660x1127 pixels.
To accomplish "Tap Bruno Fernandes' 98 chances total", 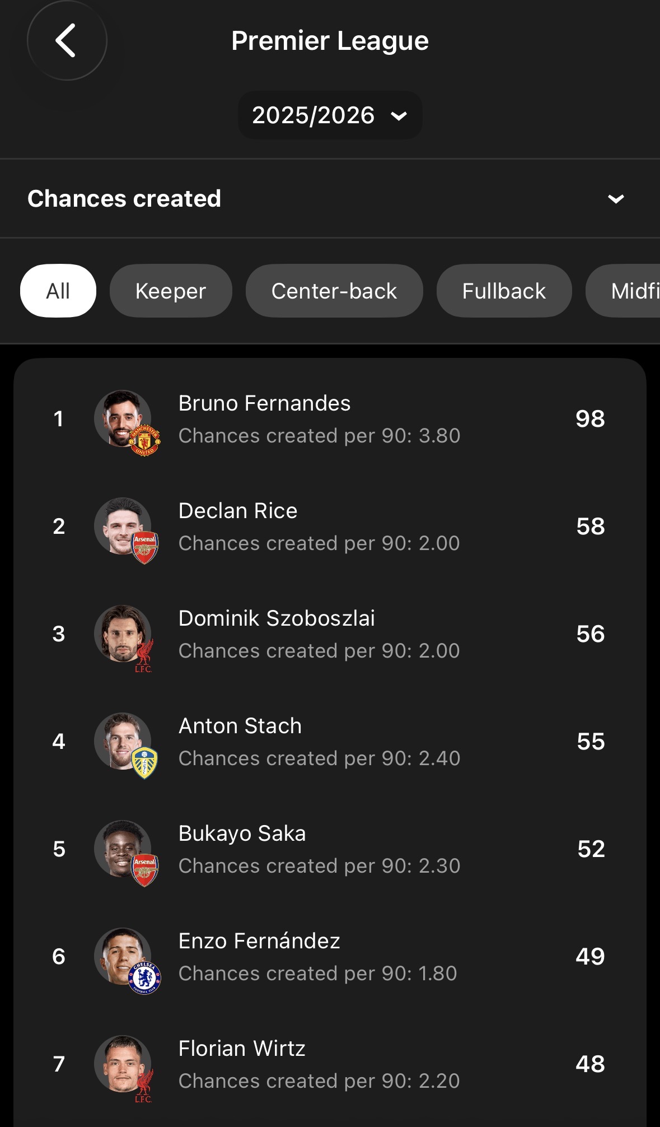I will (590, 419).
